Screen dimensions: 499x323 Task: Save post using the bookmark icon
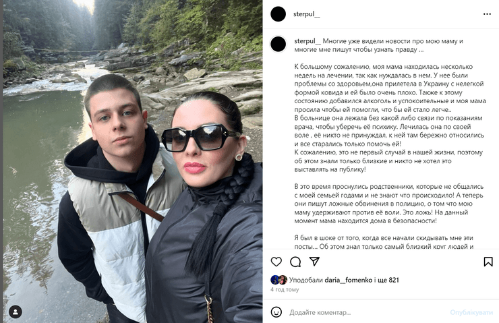(488, 262)
